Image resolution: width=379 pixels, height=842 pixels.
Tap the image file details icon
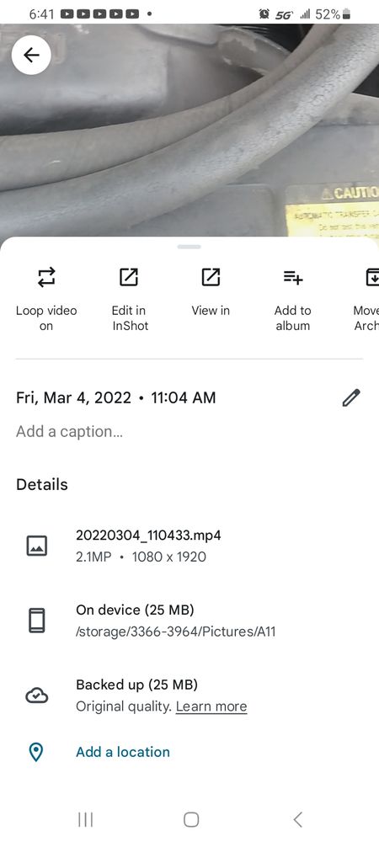pos(37,546)
